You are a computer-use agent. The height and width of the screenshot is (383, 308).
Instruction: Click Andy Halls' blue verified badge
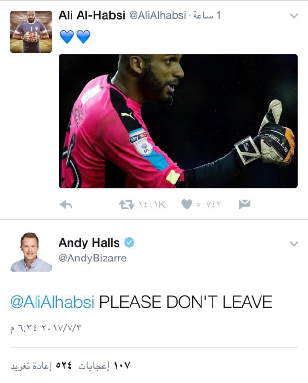(129, 243)
